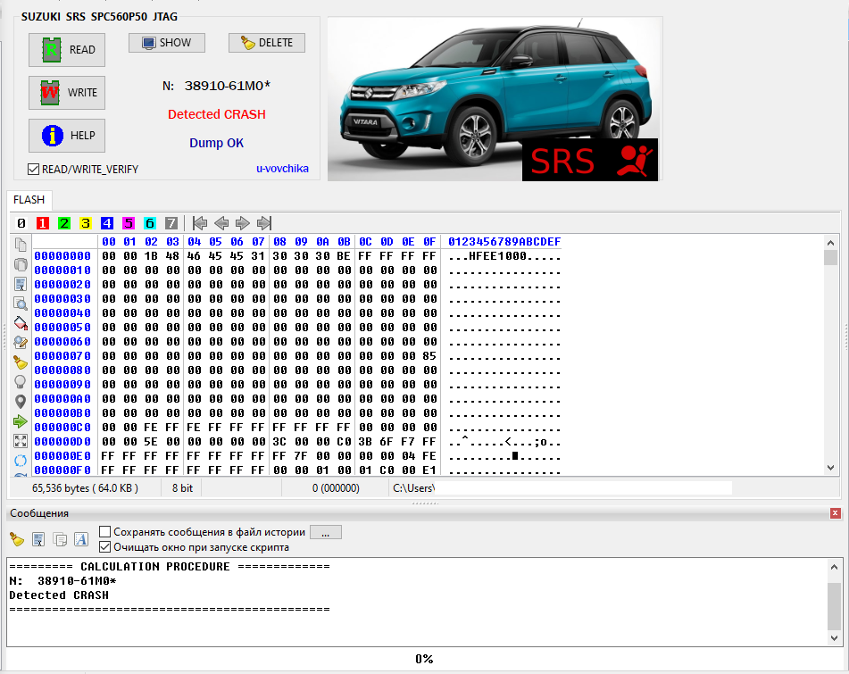
Task: Click the '0 (000000)' offset status entry
Action: 336,488
